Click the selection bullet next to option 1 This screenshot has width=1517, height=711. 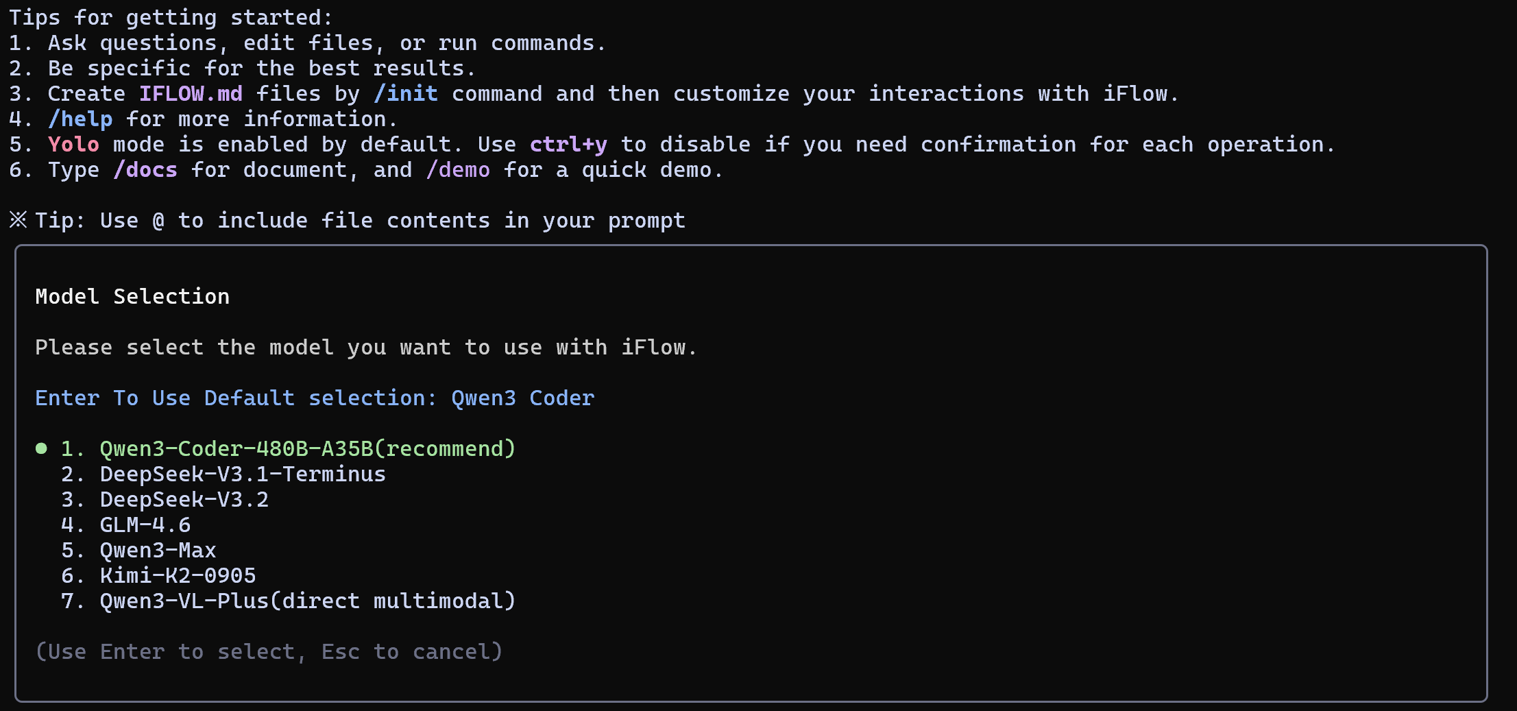[40, 448]
